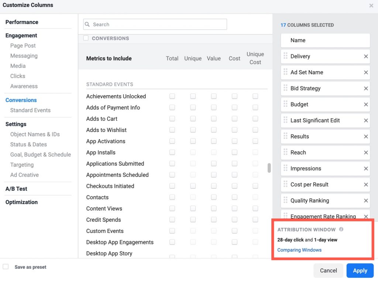Remove the Delivery column with its X icon

pyautogui.click(x=366, y=57)
